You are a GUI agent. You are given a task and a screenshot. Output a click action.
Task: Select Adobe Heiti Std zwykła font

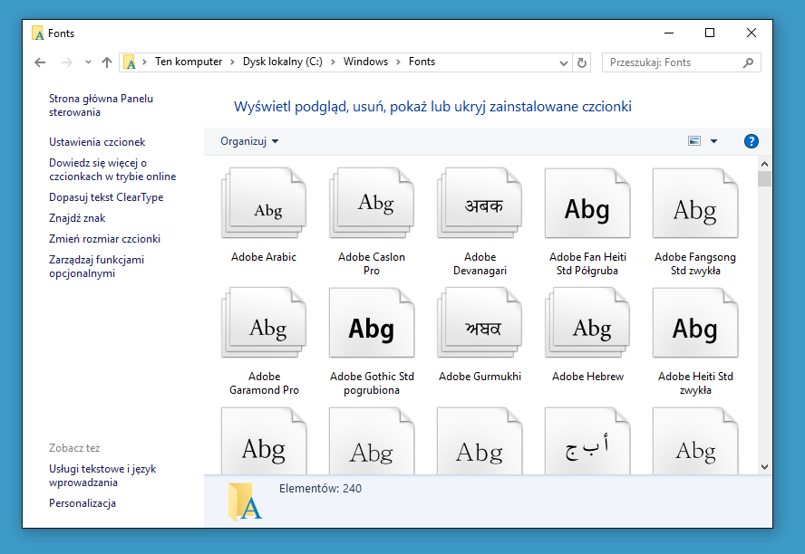point(695,341)
